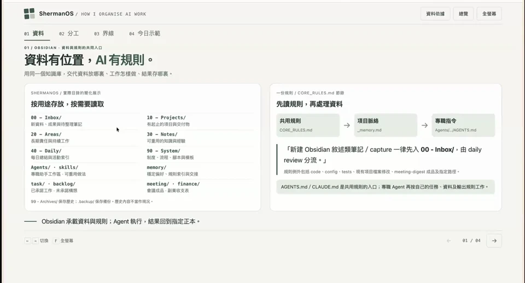Go to the next slide arrow button
The image size is (525, 283).
click(x=494, y=240)
